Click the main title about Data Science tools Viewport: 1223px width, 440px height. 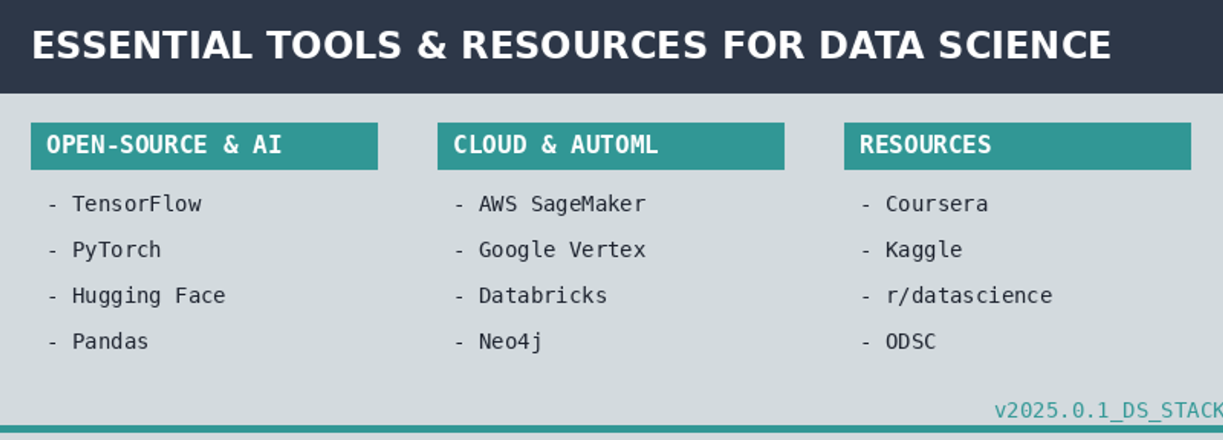click(571, 45)
